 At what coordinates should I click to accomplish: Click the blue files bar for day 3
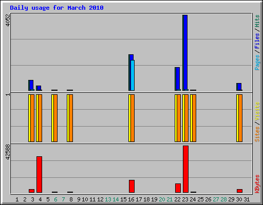click(x=31, y=85)
